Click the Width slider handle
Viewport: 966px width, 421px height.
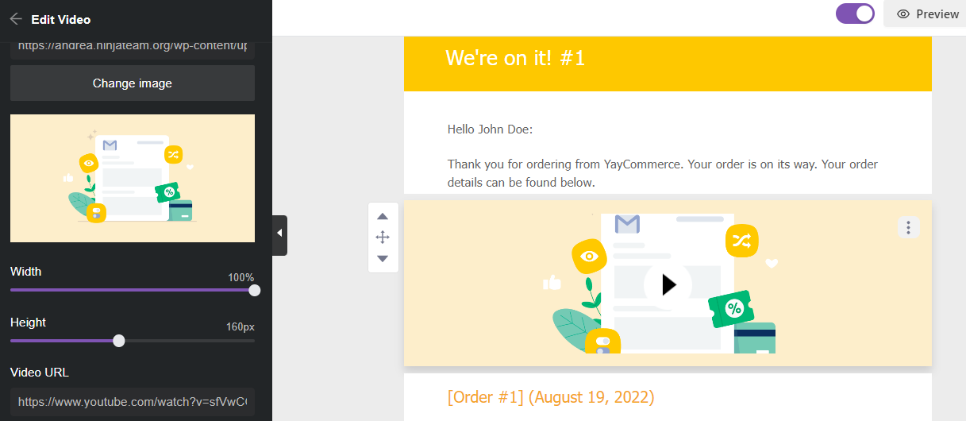coord(255,291)
